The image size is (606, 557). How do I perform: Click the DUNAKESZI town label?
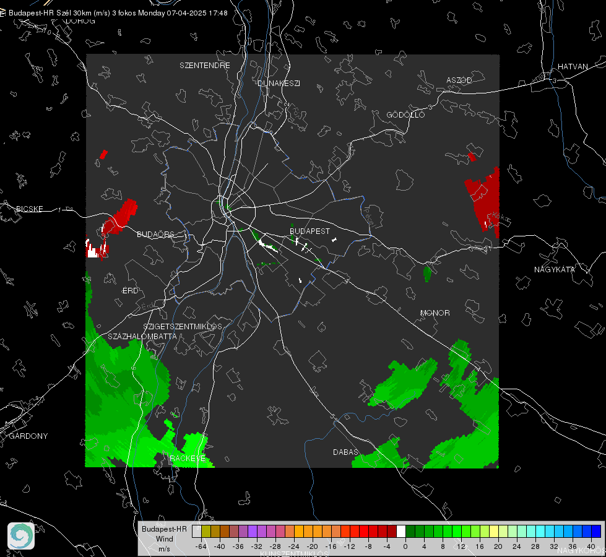pos(279,84)
